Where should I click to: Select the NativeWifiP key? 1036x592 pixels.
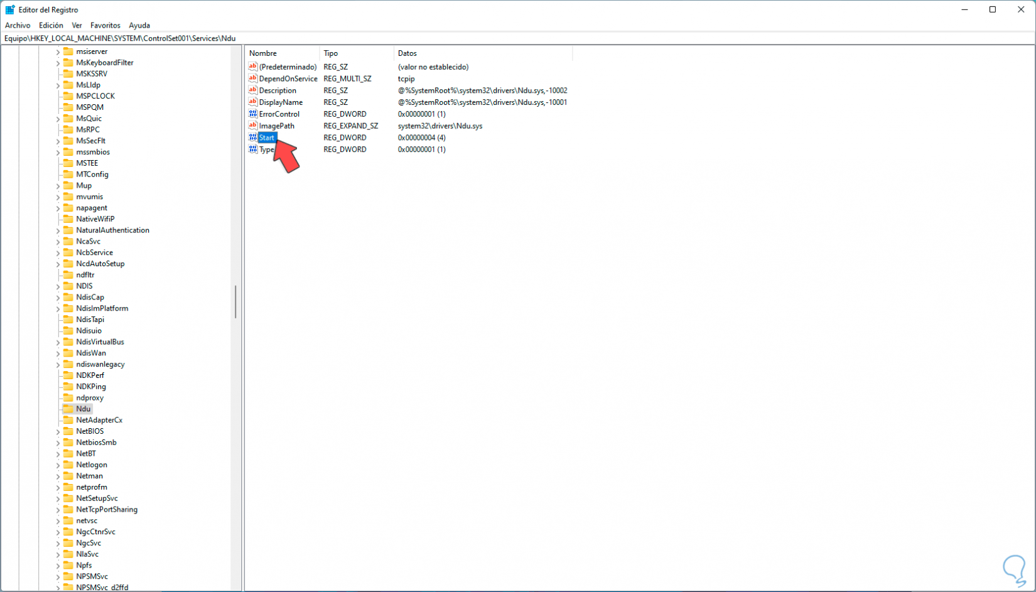point(95,219)
